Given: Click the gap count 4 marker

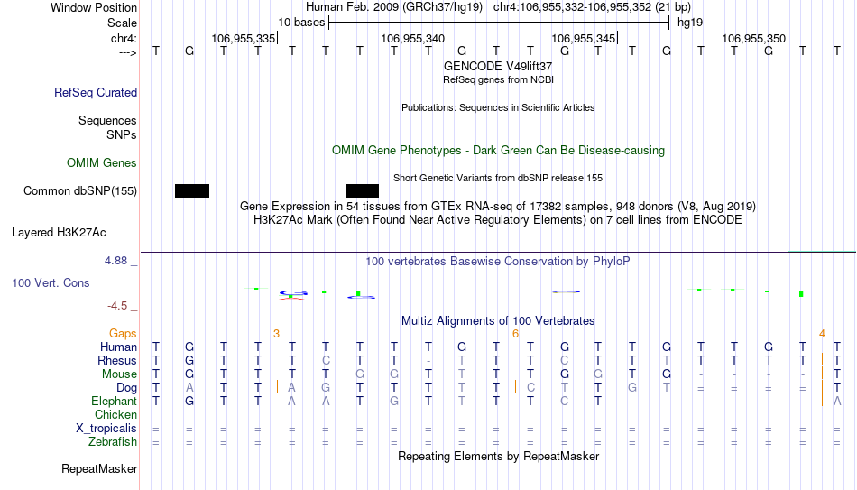Looking at the screenshot, I should click(x=822, y=334).
